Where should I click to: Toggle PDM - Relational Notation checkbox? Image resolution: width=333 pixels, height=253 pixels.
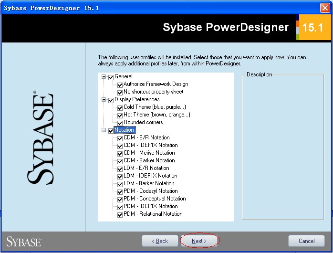[x=120, y=214]
